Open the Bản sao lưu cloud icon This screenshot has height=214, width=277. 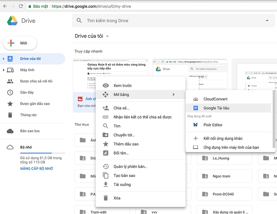(10, 131)
